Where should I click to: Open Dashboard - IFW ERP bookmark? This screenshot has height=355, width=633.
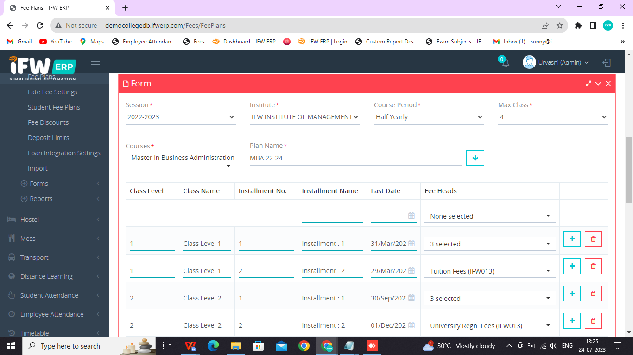click(244, 42)
